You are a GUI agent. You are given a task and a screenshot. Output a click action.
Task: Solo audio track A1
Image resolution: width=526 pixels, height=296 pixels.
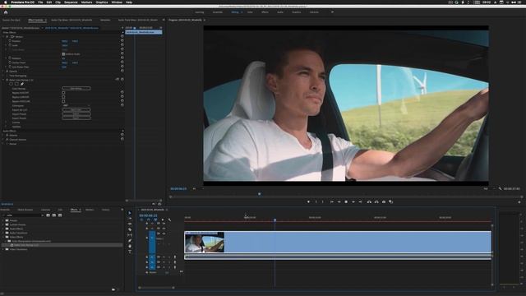coord(168,257)
